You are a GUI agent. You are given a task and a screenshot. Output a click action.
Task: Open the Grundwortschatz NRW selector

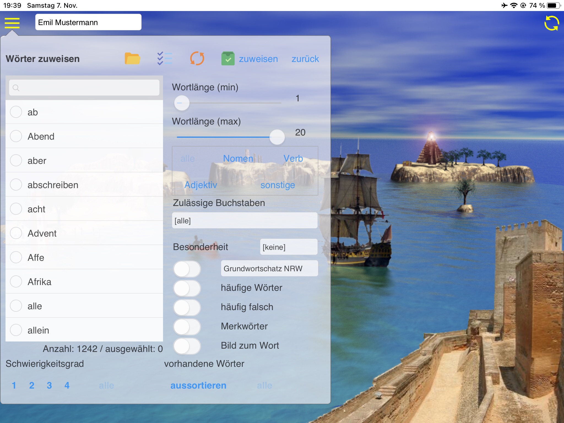tap(269, 269)
